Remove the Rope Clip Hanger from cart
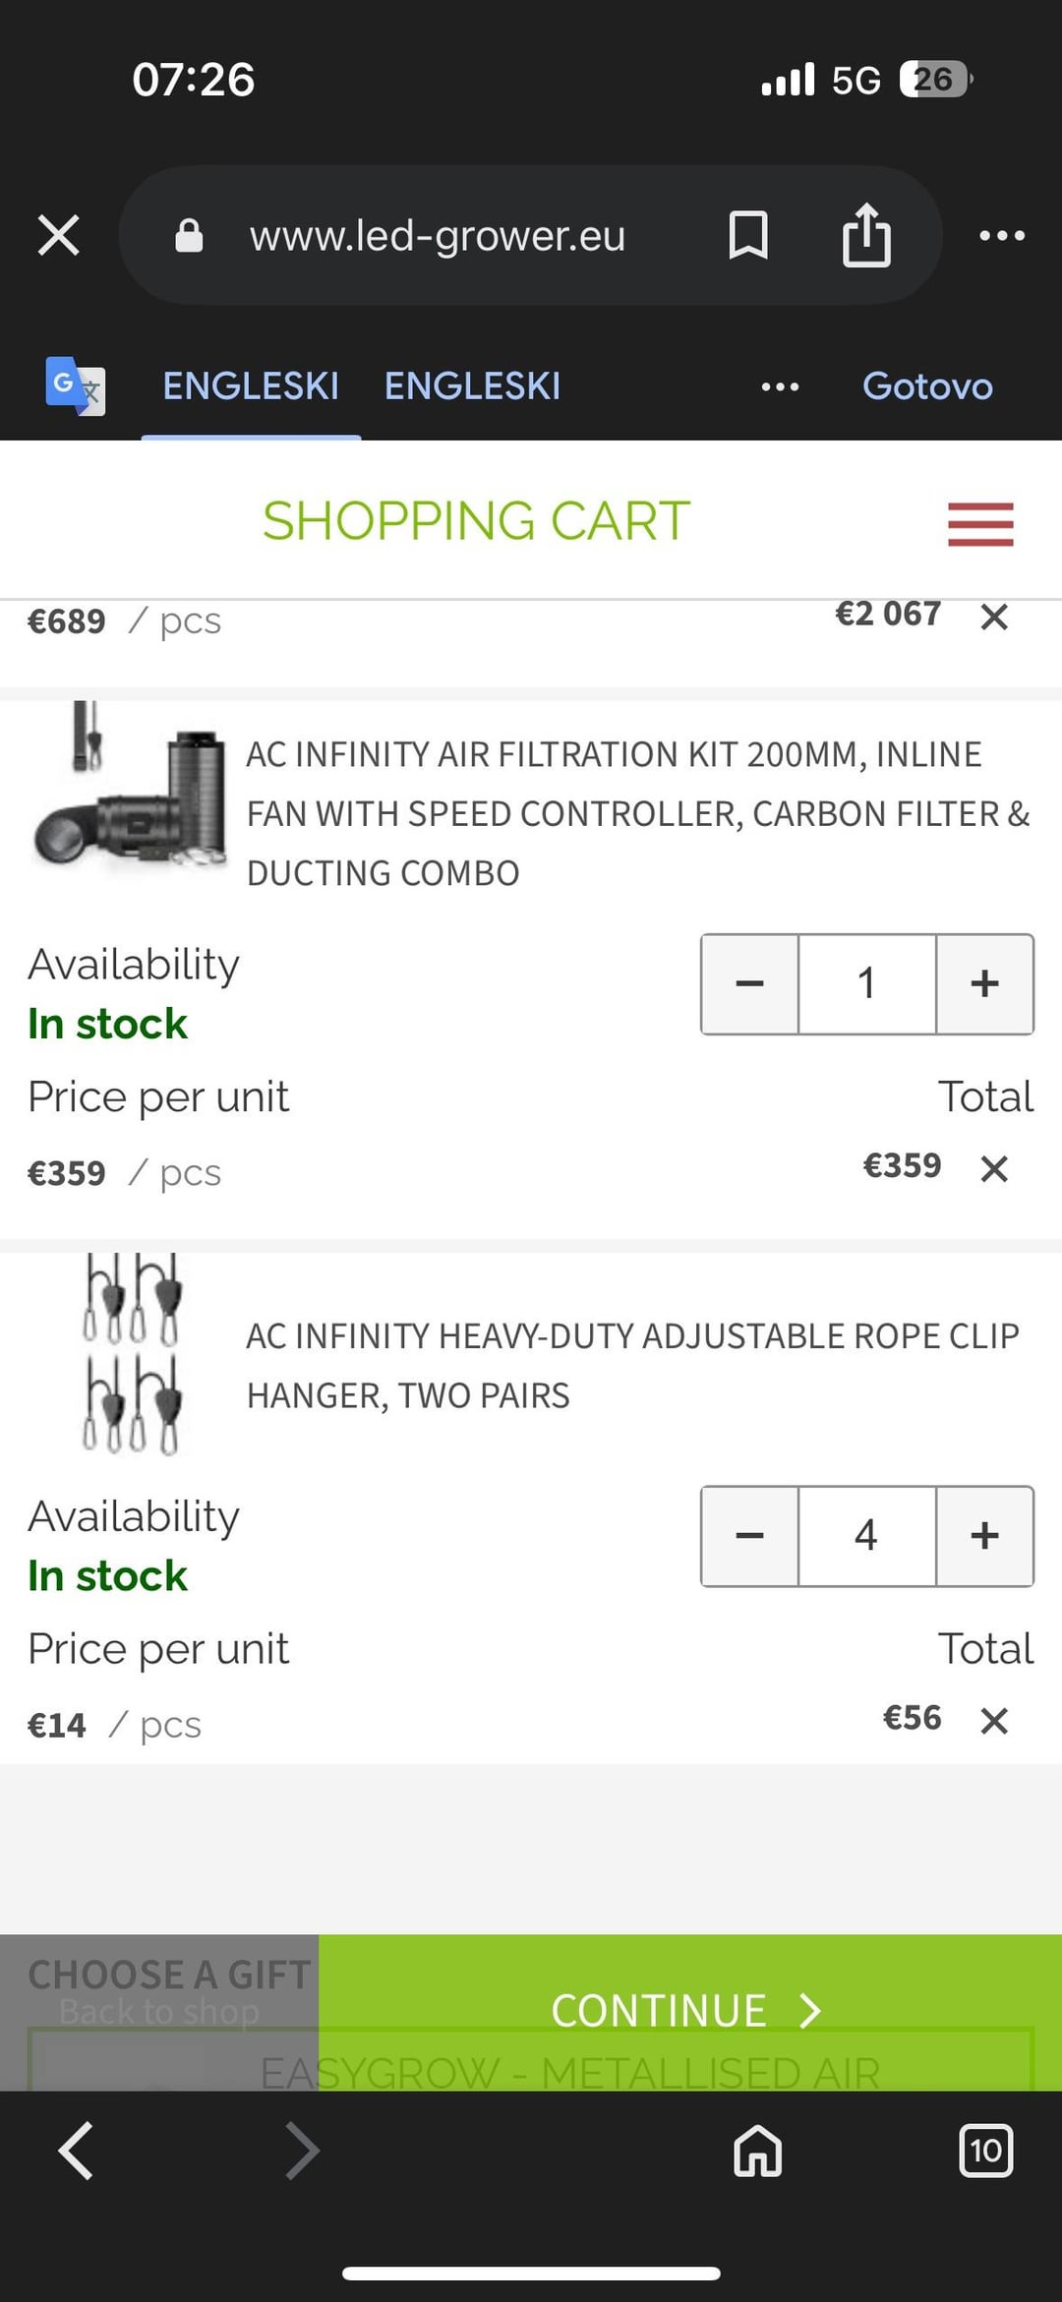 (994, 1720)
